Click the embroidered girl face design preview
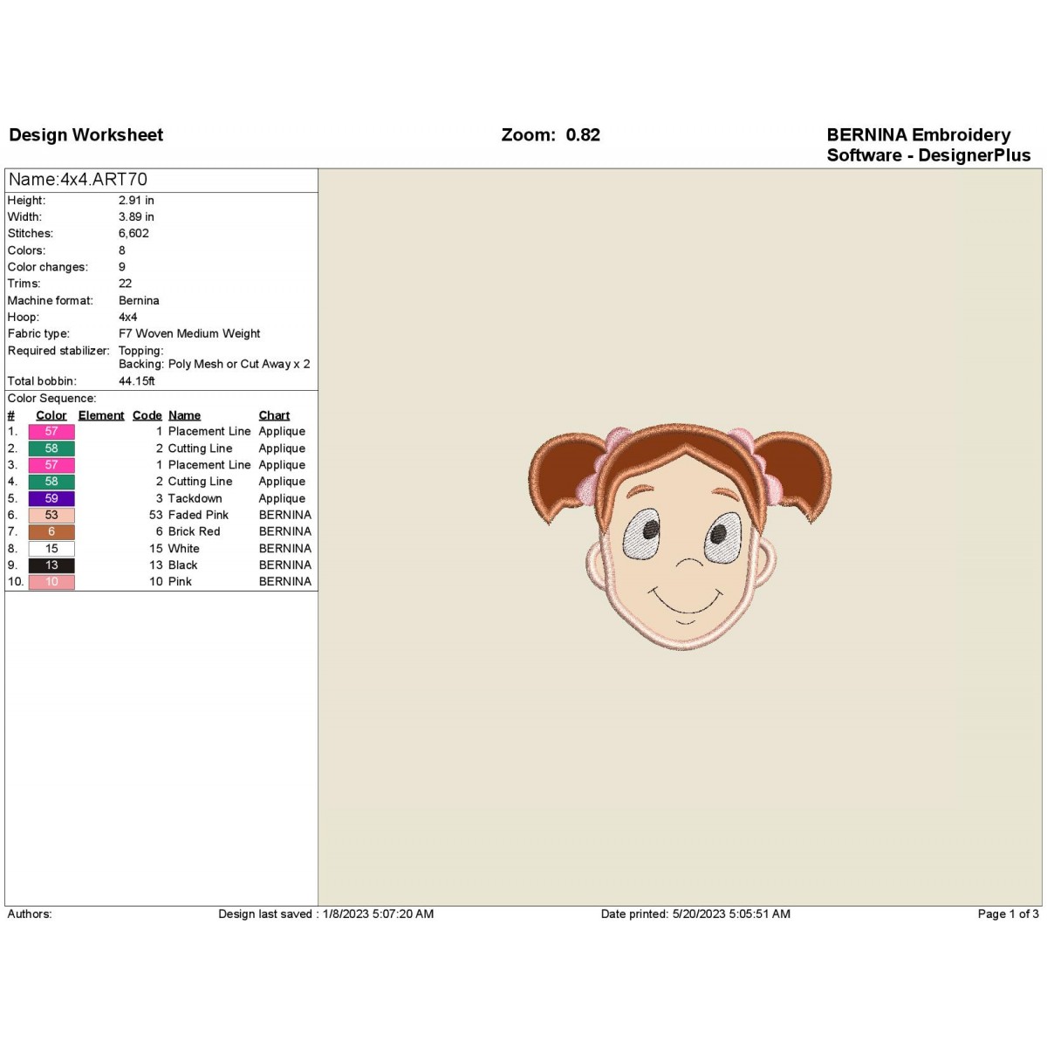 [680, 535]
